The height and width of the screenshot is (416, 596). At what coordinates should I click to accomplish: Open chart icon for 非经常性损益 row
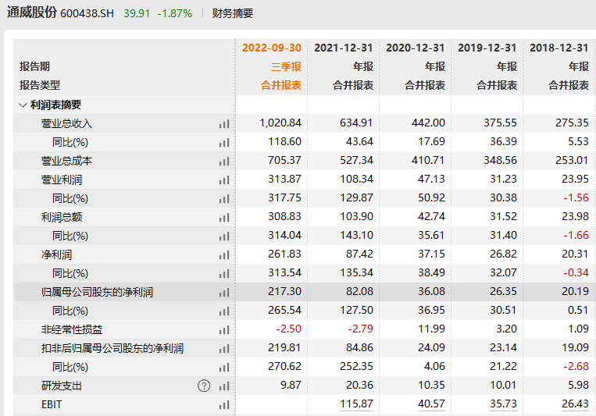224,330
